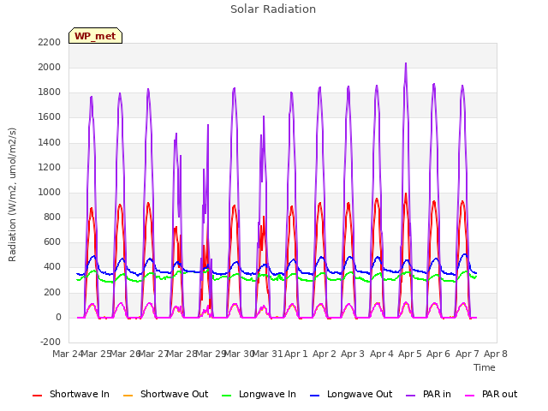
Task: Click the Time x-axis title
Action: (x=485, y=367)
